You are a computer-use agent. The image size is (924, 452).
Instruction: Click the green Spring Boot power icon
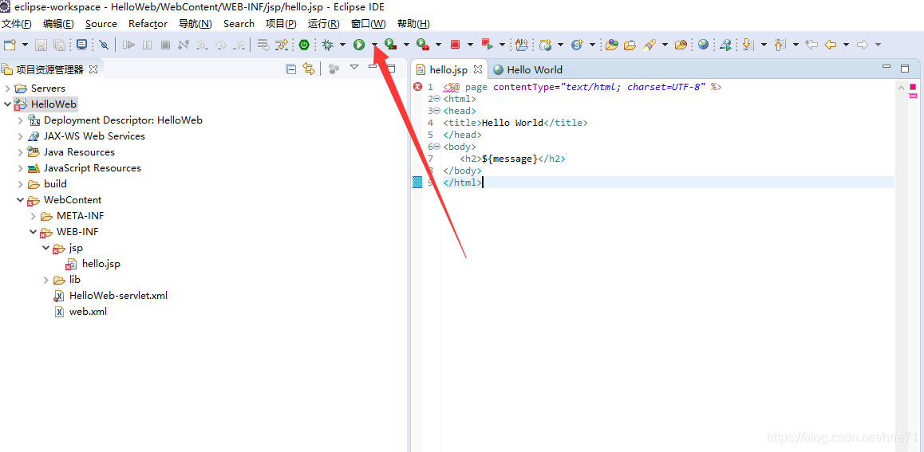pyautogui.click(x=304, y=44)
